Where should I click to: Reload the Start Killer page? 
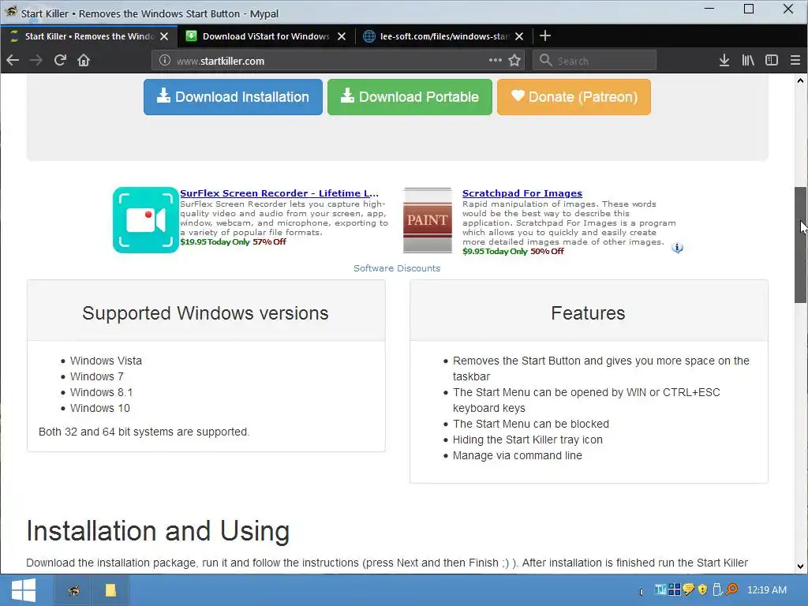[60, 60]
